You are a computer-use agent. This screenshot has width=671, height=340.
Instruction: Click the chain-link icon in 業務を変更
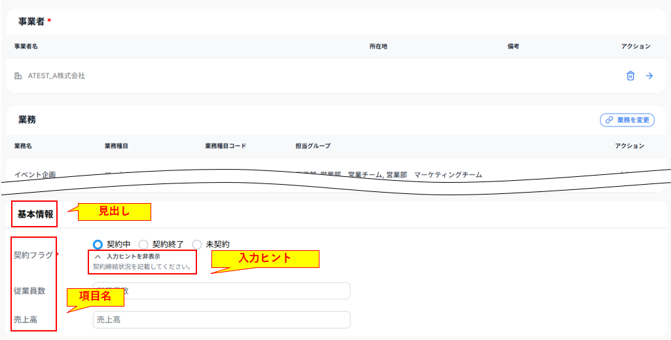[x=609, y=120]
